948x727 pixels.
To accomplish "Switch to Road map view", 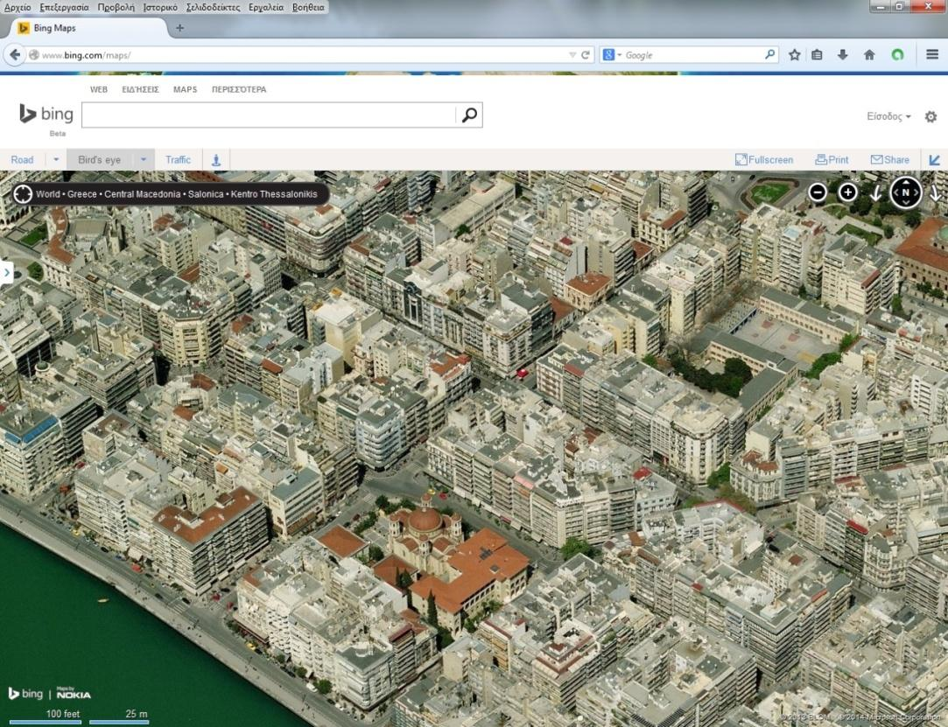I will click(x=22, y=159).
